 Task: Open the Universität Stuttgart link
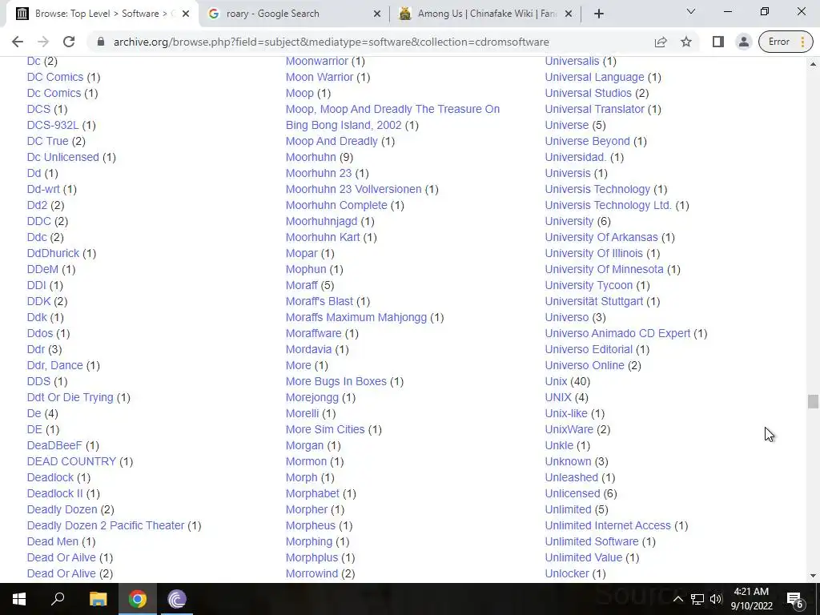(x=594, y=302)
